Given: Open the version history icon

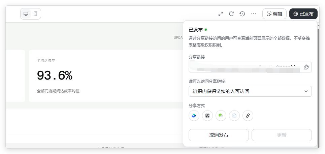Looking at the screenshot, I should tap(242, 14).
